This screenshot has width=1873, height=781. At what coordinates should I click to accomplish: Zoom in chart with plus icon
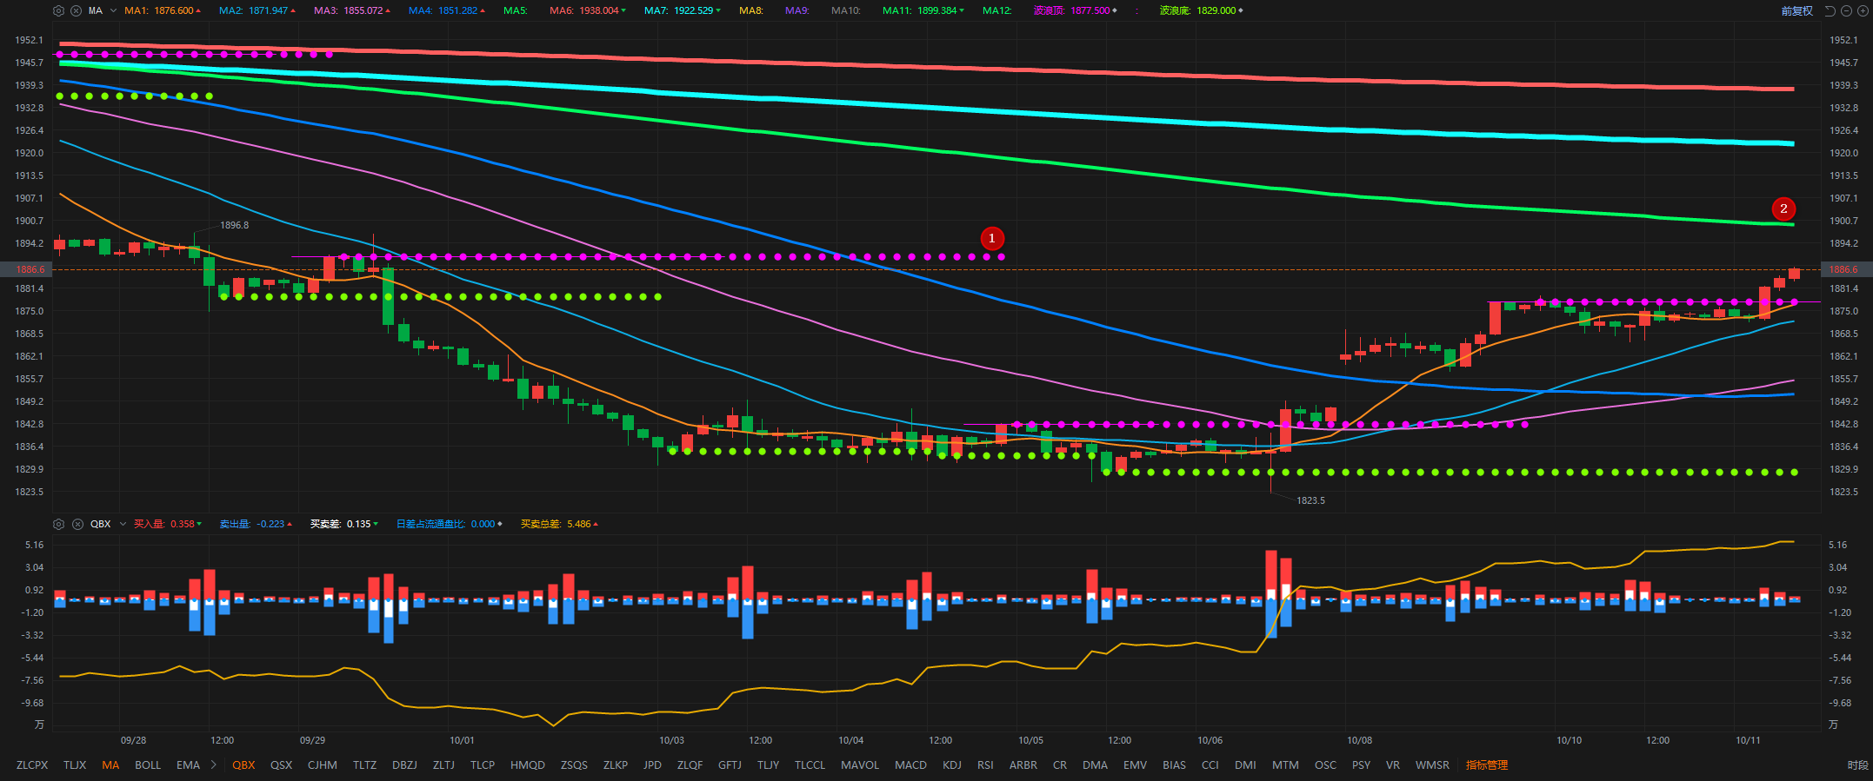pos(1862,10)
